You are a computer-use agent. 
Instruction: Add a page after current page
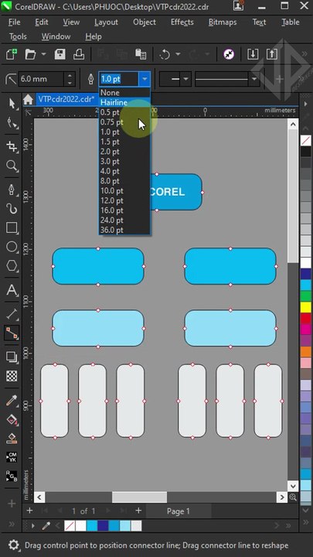(138, 511)
